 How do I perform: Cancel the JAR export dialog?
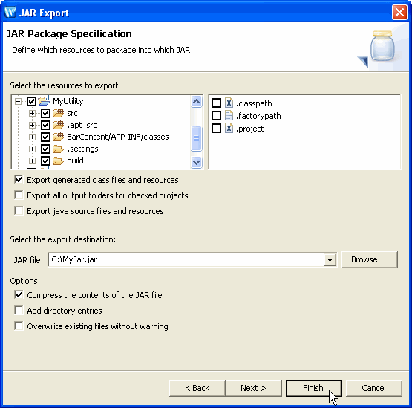coord(374,388)
